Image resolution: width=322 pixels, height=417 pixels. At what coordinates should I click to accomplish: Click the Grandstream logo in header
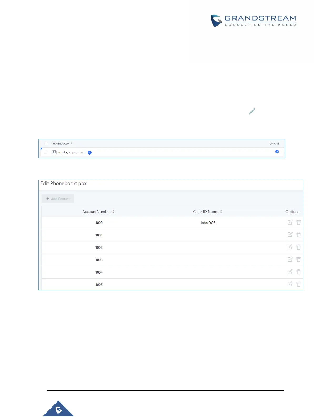tap(253, 21)
